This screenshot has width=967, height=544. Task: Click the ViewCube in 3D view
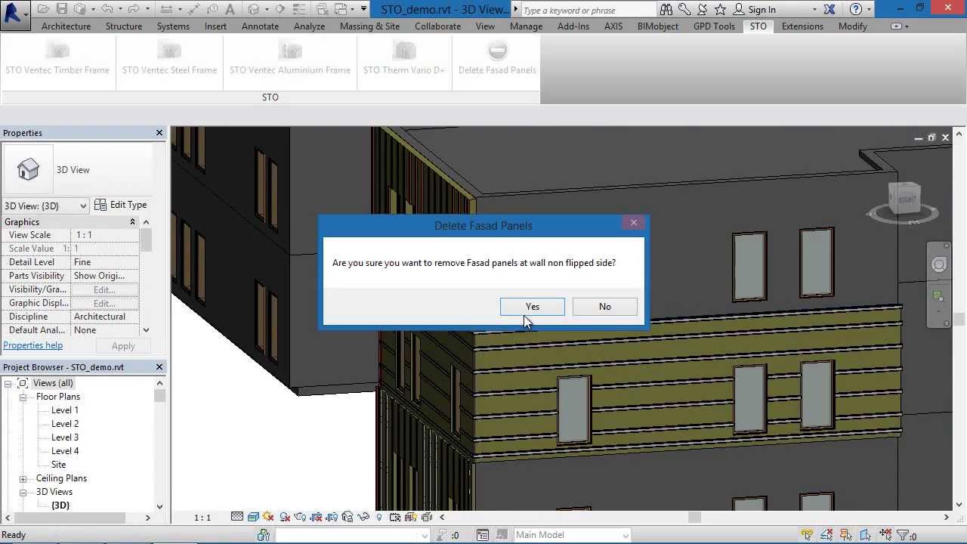(905, 199)
